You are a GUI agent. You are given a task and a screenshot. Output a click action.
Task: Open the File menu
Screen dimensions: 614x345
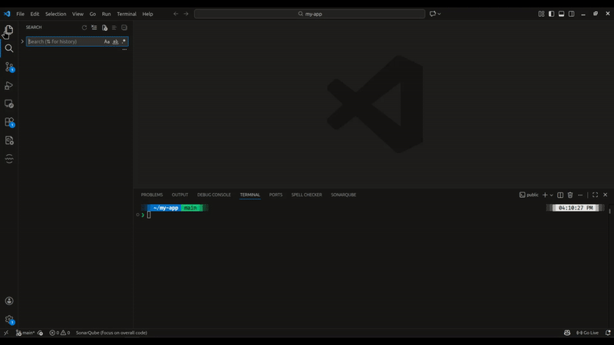click(x=21, y=14)
